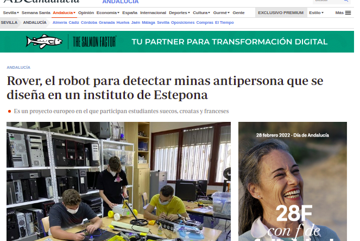Click the 28F Día de Andalucía ad

[x=292, y=181]
